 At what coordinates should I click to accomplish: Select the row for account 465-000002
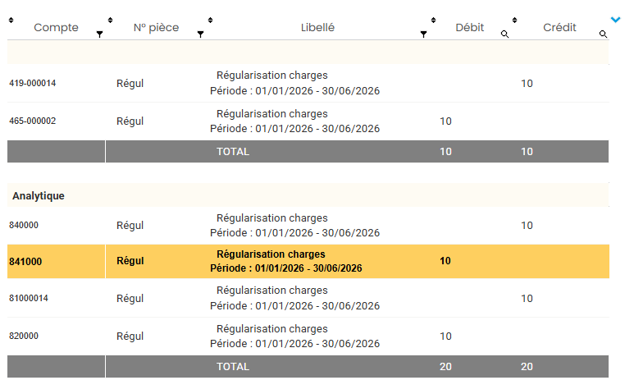tap(308, 121)
